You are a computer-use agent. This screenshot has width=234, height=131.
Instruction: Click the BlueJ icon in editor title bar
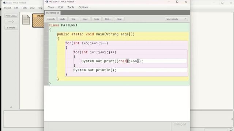(x=47, y=1)
